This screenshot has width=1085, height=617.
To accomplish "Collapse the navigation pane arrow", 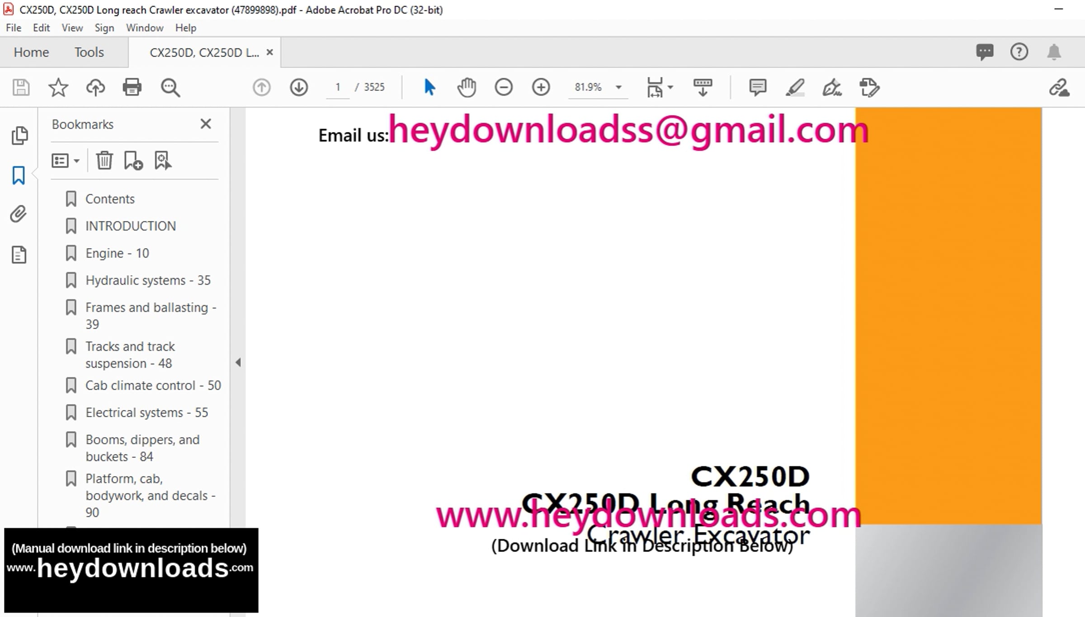I will click(238, 362).
